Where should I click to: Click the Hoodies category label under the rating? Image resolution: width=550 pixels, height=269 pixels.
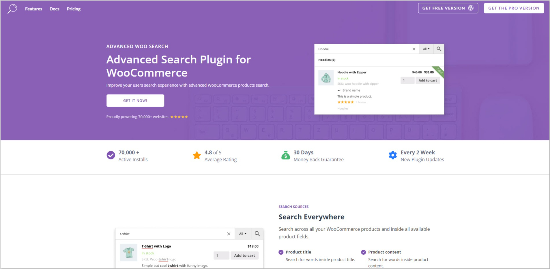(x=343, y=108)
